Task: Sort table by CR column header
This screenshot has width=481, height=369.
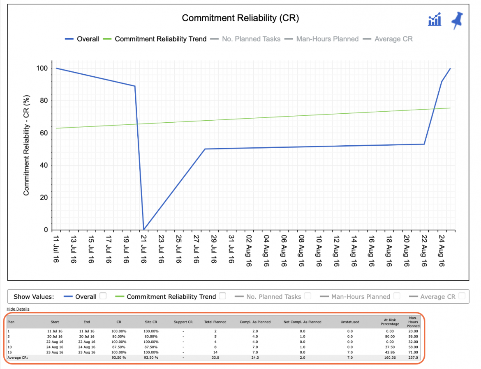Action: pos(119,322)
